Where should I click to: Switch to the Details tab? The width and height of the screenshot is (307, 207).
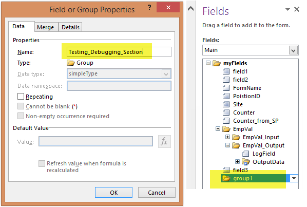tap(70, 27)
